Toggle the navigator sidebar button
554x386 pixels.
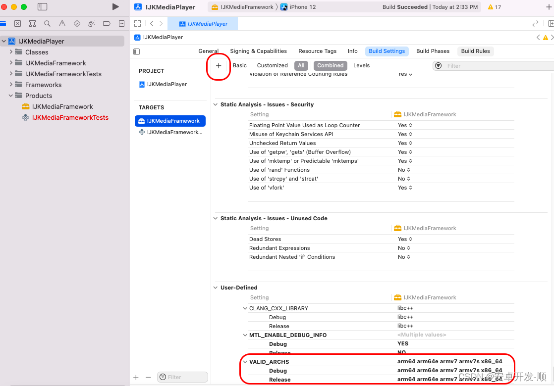pyautogui.click(x=43, y=7)
